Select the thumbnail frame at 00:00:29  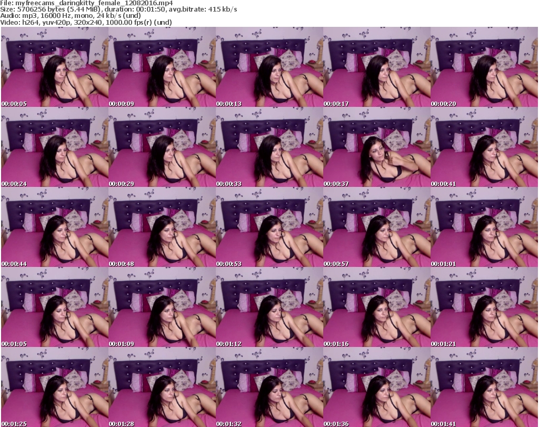click(162, 147)
